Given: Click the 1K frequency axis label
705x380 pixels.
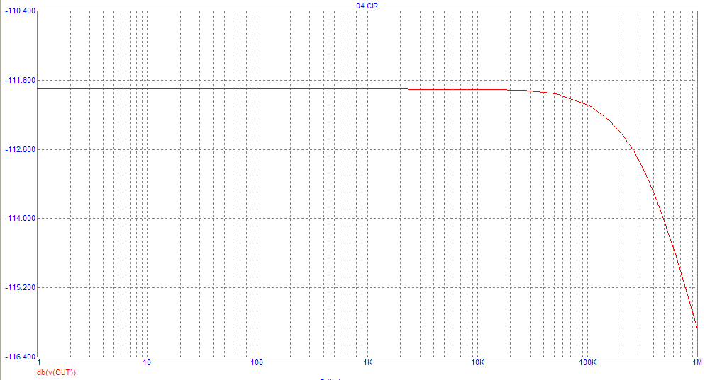Looking at the screenshot, I should (x=368, y=362).
